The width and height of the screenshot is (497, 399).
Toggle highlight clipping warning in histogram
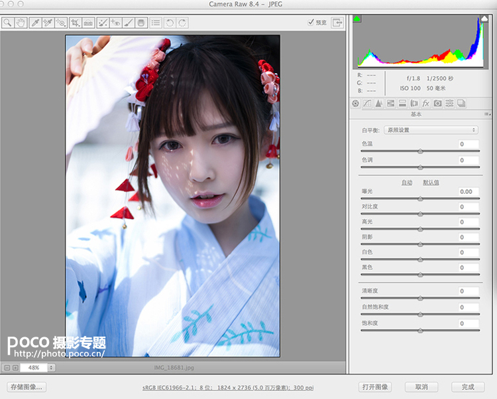point(484,19)
